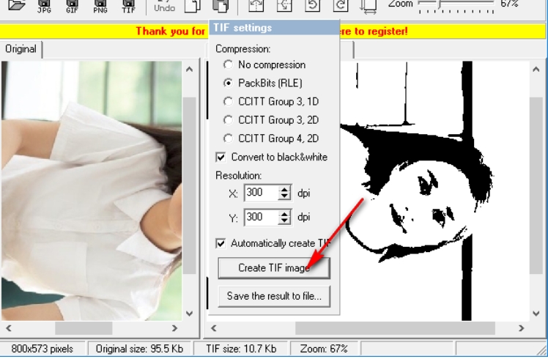Viewport: 548px width, 359px height.
Task: Click Original size: 95.5 Kb status entry
Action: 139,349
